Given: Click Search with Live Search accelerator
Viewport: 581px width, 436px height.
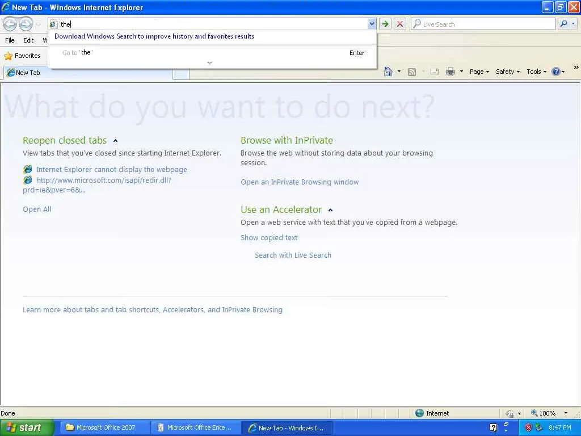Looking at the screenshot, I should [x=293, y=255].
